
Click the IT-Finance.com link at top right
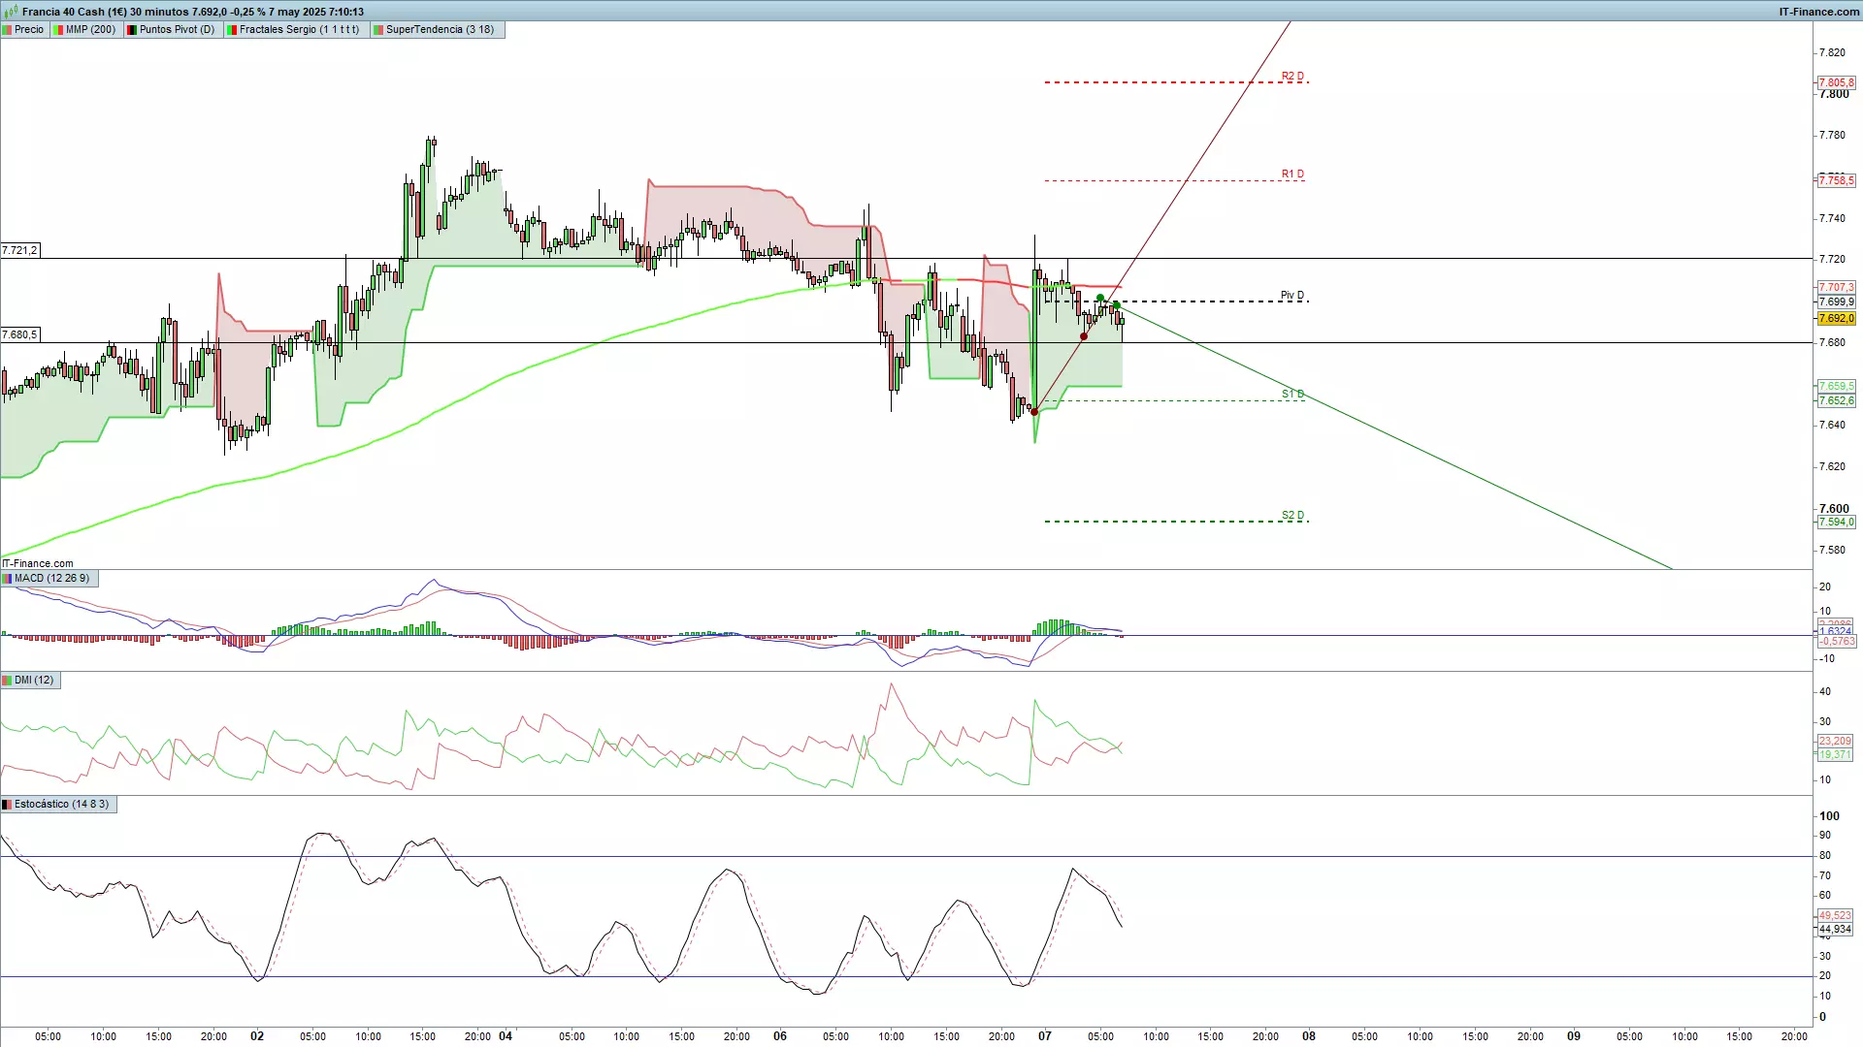(x=1818, y=12)
